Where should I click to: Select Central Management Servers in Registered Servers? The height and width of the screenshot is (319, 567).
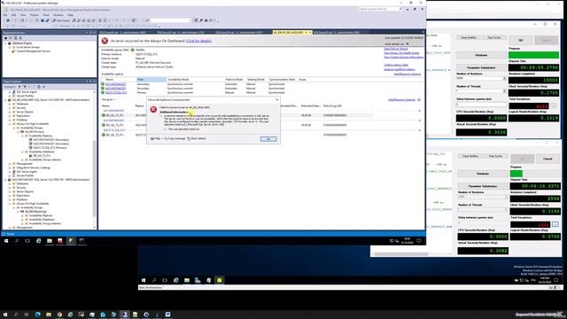(34, 51)
